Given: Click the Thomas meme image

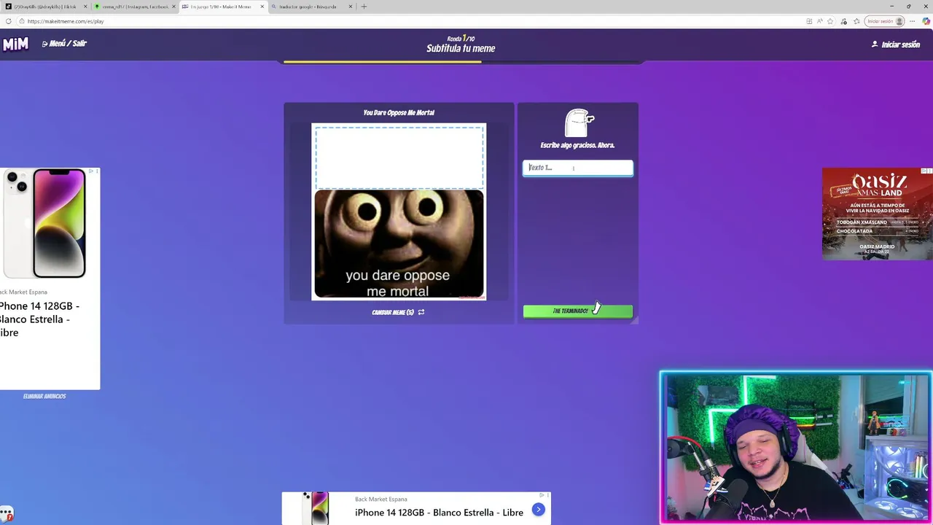Looking at the screenshot, I should (x=399, y=244).
